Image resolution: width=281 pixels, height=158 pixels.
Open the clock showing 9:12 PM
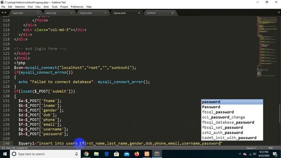[x=264, y=154]
